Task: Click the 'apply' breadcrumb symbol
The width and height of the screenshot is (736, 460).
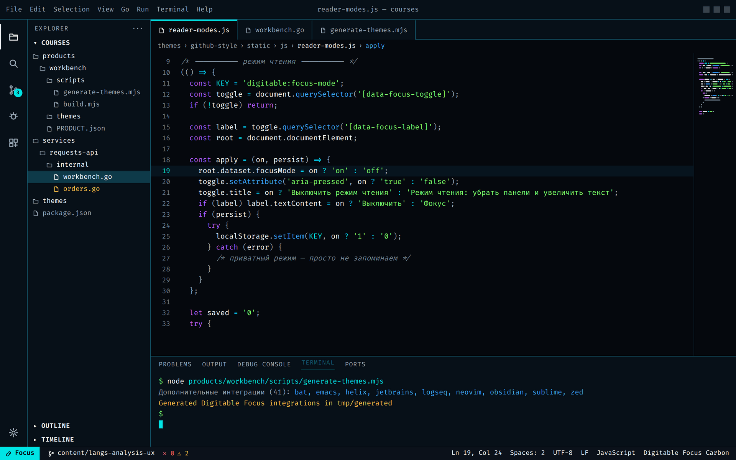Action: 375,46
